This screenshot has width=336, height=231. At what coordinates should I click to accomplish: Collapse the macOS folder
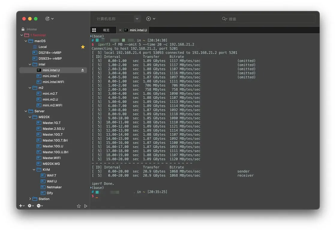(x=26, y=41)
